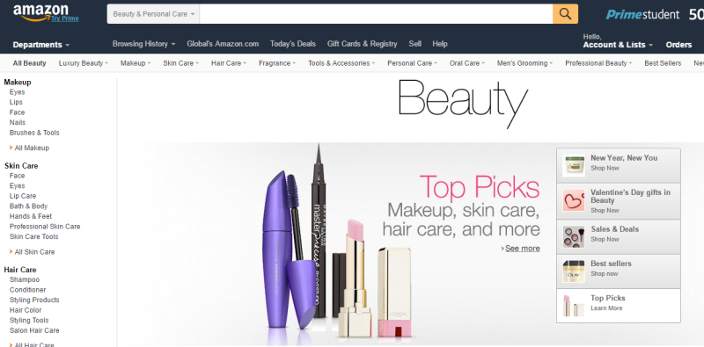Select Salon Hair Care category
Image resolution: width=704 pixels, height=347 pixels.
[x=34, y=330]
